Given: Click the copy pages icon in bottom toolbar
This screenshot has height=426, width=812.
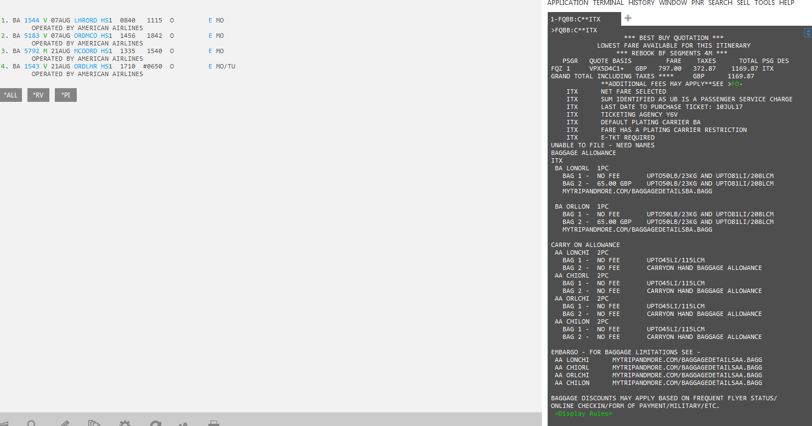Looking at the screenshot, I should click(95, 423).
